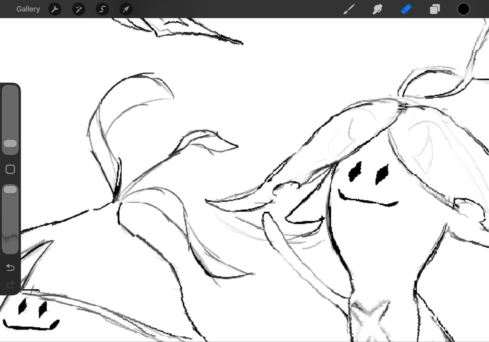Activate the Selection tool

click(x=102, y=9)
